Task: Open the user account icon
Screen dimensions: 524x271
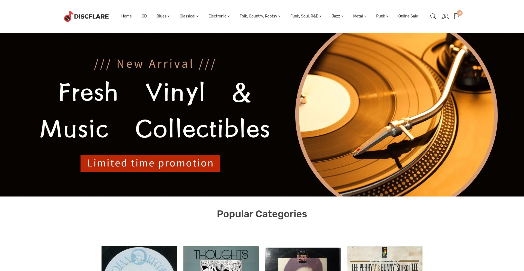Action: click(x=445, y=16)
